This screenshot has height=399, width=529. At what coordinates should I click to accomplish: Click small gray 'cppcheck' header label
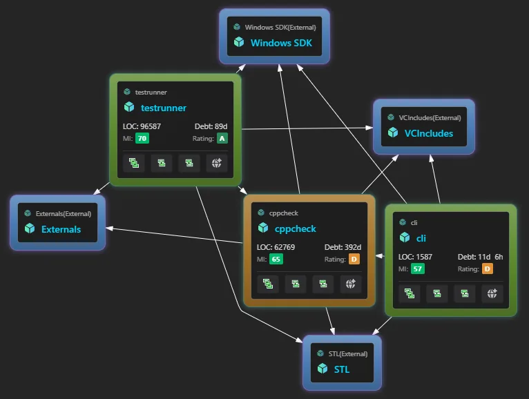point(283,213)
